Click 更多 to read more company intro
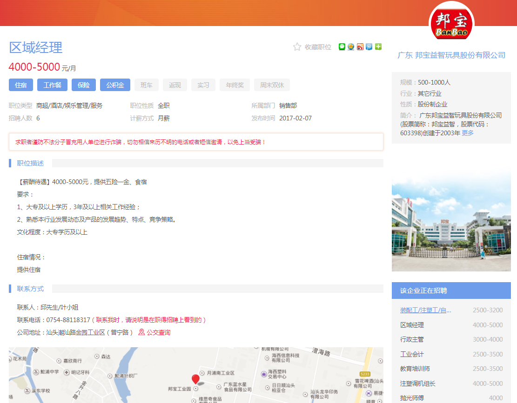Screen dimensions: 517x403 click(468, 132)
